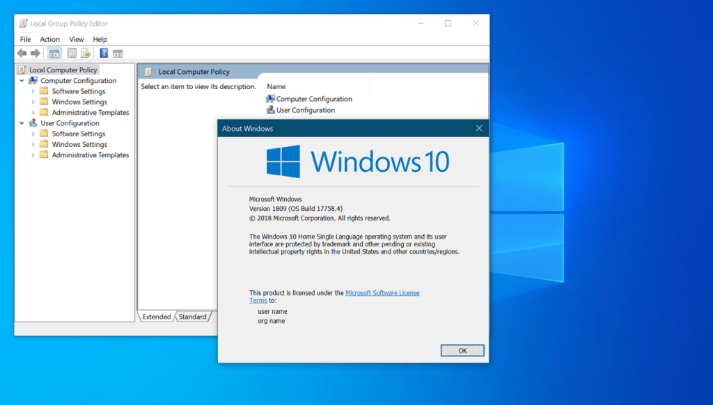Open the Action menu
Viewport: 713px width, 405px height.
pyautogui.click(x=49, y=39)
